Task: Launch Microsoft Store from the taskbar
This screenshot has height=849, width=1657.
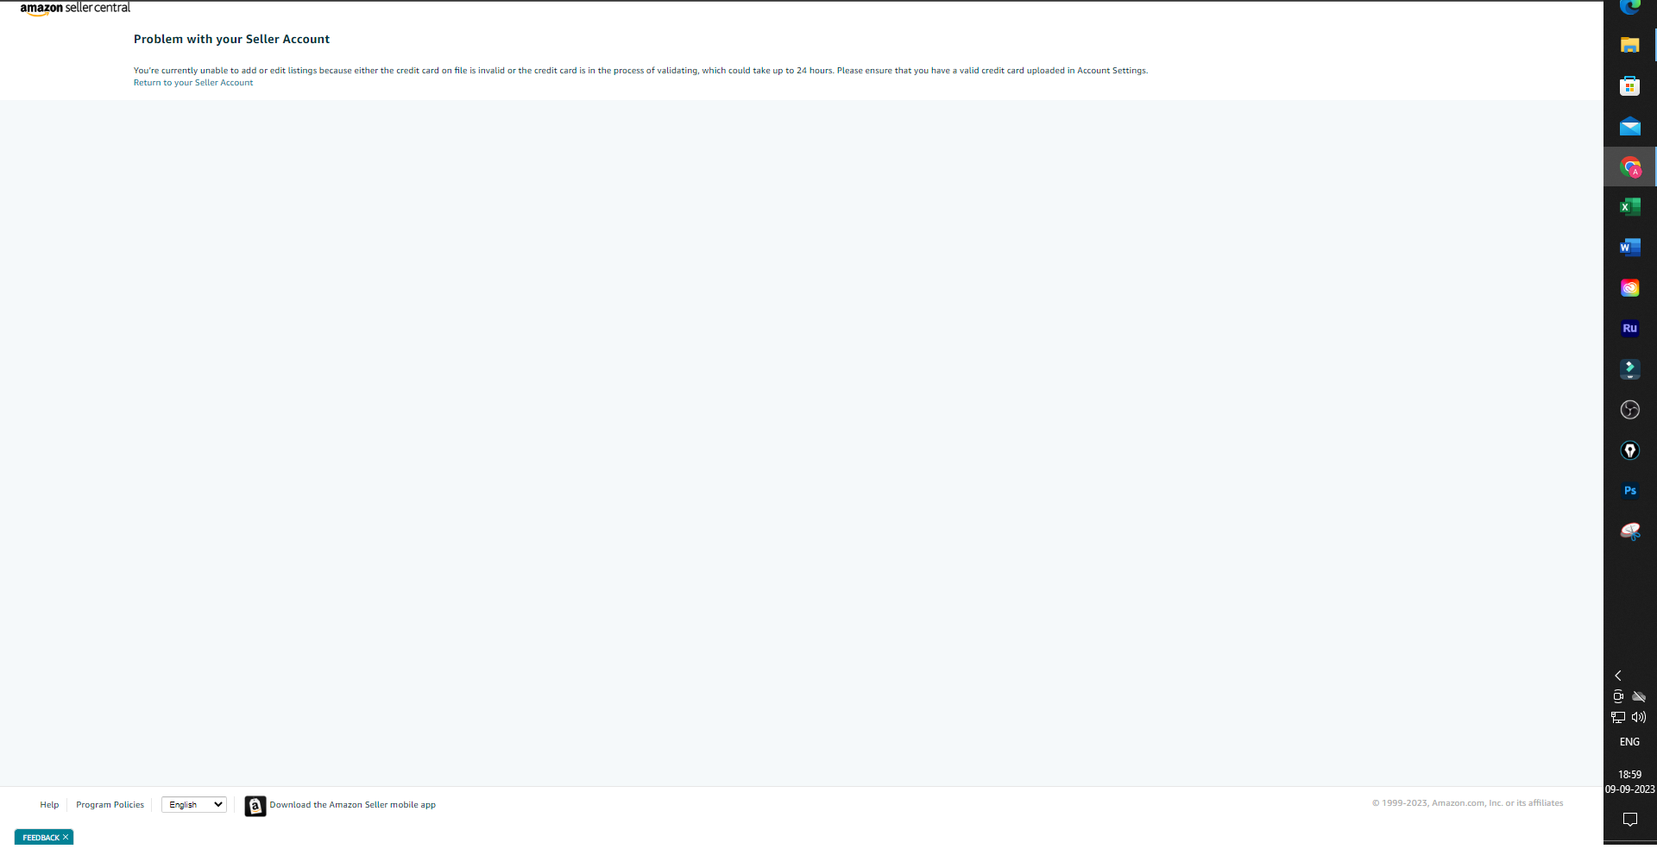Action: pos(1630,85)
